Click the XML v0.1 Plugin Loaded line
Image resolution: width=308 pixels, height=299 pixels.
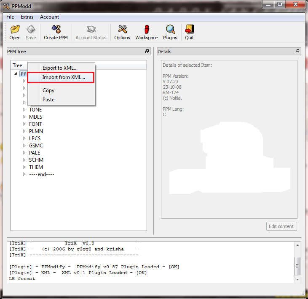tap(78, 273)
